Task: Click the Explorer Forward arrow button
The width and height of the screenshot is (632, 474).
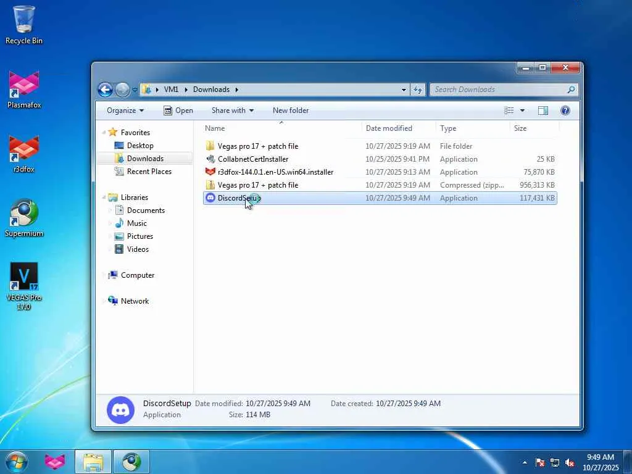Action: pos(122,89)
